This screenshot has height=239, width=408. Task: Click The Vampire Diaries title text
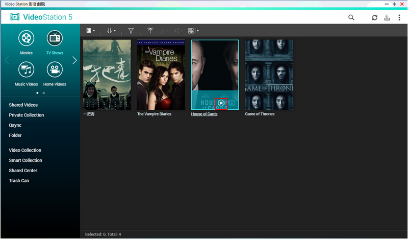(155, 114)
